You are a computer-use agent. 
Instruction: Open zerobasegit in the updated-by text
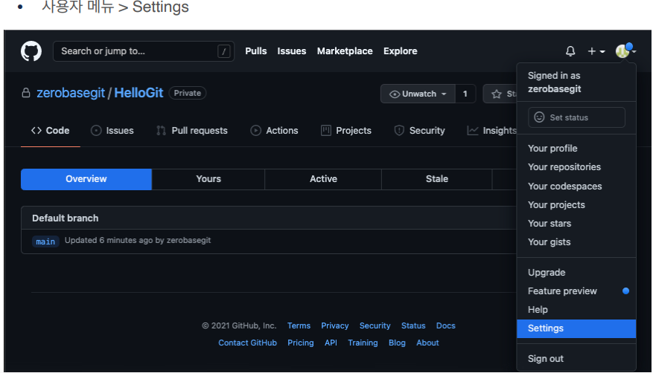pos(188,240)
